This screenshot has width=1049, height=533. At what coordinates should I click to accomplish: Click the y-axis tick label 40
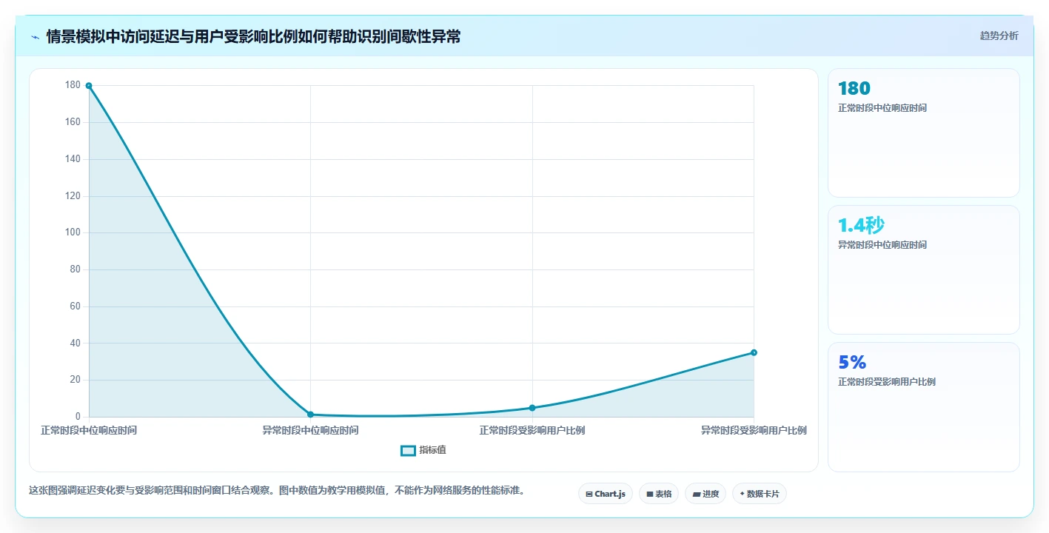(75, 343)
